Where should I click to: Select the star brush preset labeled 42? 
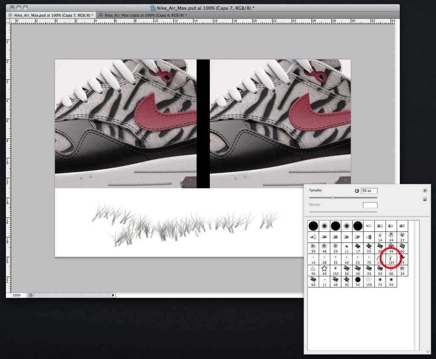(347, 259)
